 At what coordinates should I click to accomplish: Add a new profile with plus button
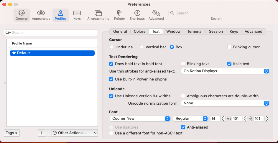(x=42, y=133)
